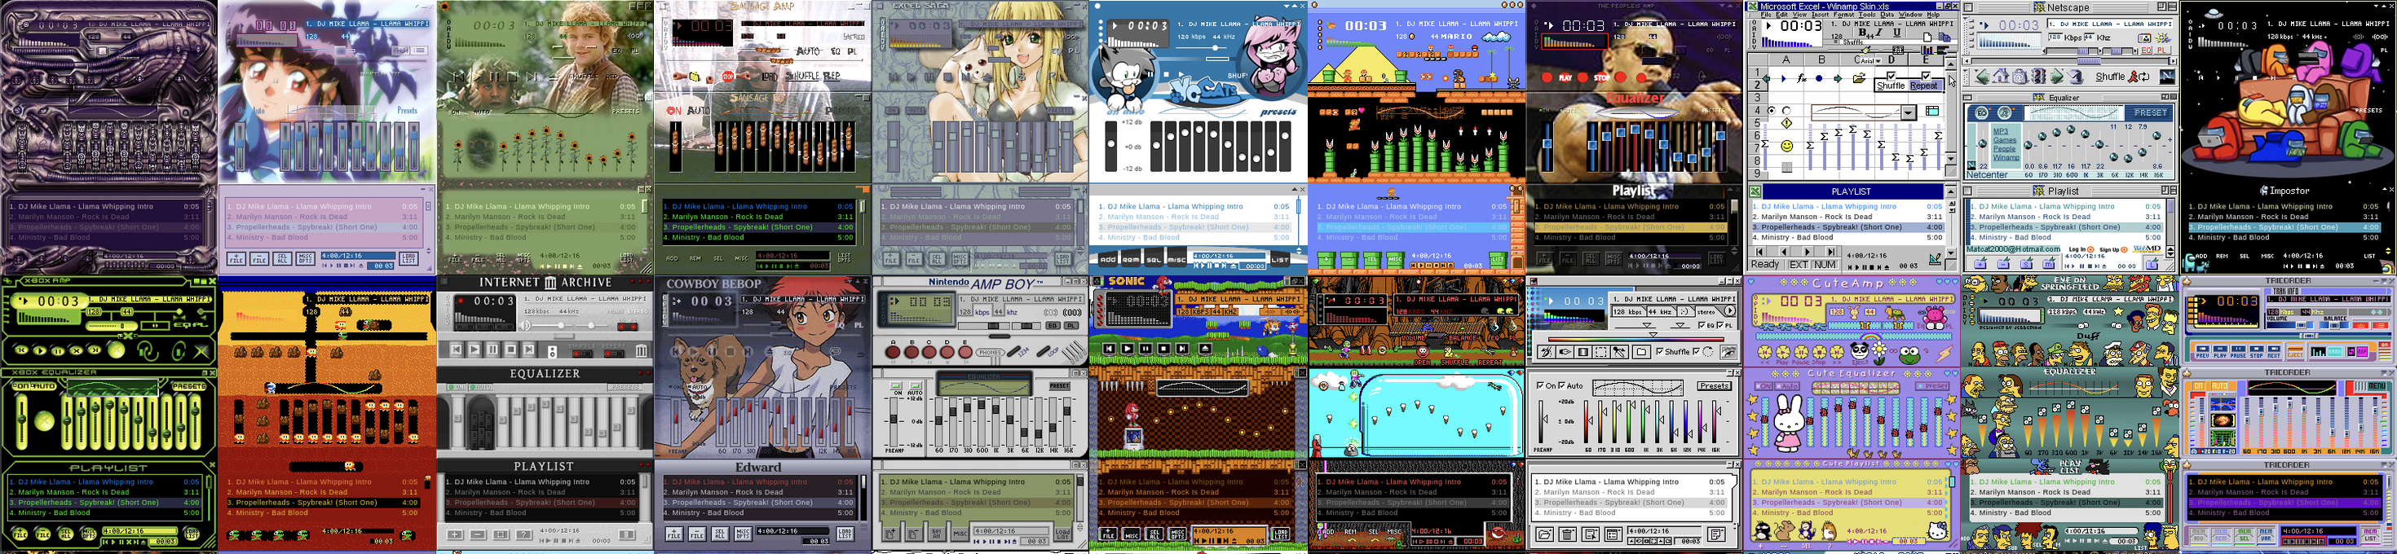
Task: Click SEL ALL in the Xbox playlist
Action: coord(66,533)
